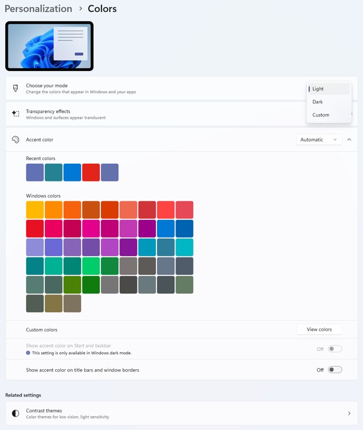Click the half-circle Contrast themes icon
The width and height of the screenshot is (363, 430).
tap(16, 413)
